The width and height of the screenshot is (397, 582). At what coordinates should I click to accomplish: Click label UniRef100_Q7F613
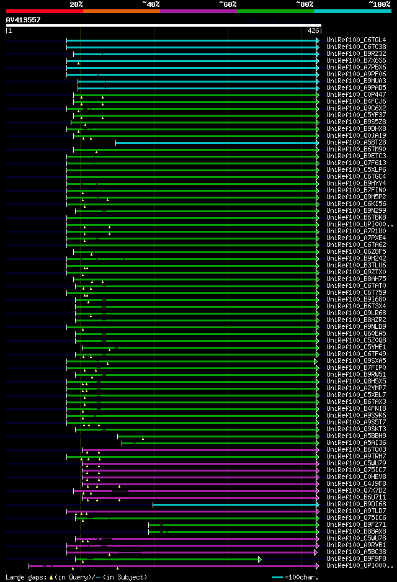pos(356,163)
